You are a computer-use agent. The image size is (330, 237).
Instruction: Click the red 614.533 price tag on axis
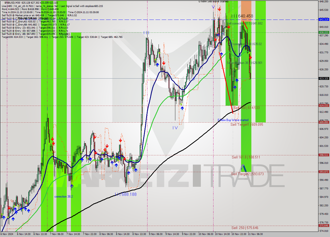[x=324, y=105]
